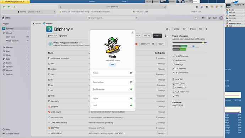This screenshot has width=245, height=138.
Task: Click the pipeline passed badge
Action: (180, 46)
